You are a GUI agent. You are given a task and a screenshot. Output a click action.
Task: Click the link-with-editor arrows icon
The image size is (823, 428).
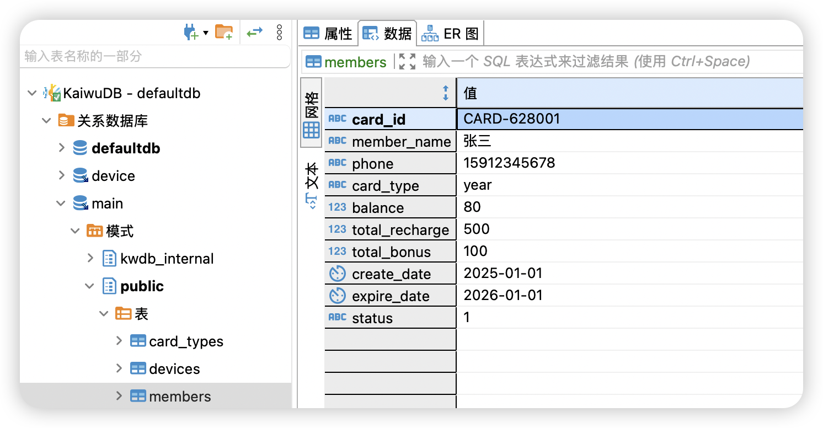point(254,33)
